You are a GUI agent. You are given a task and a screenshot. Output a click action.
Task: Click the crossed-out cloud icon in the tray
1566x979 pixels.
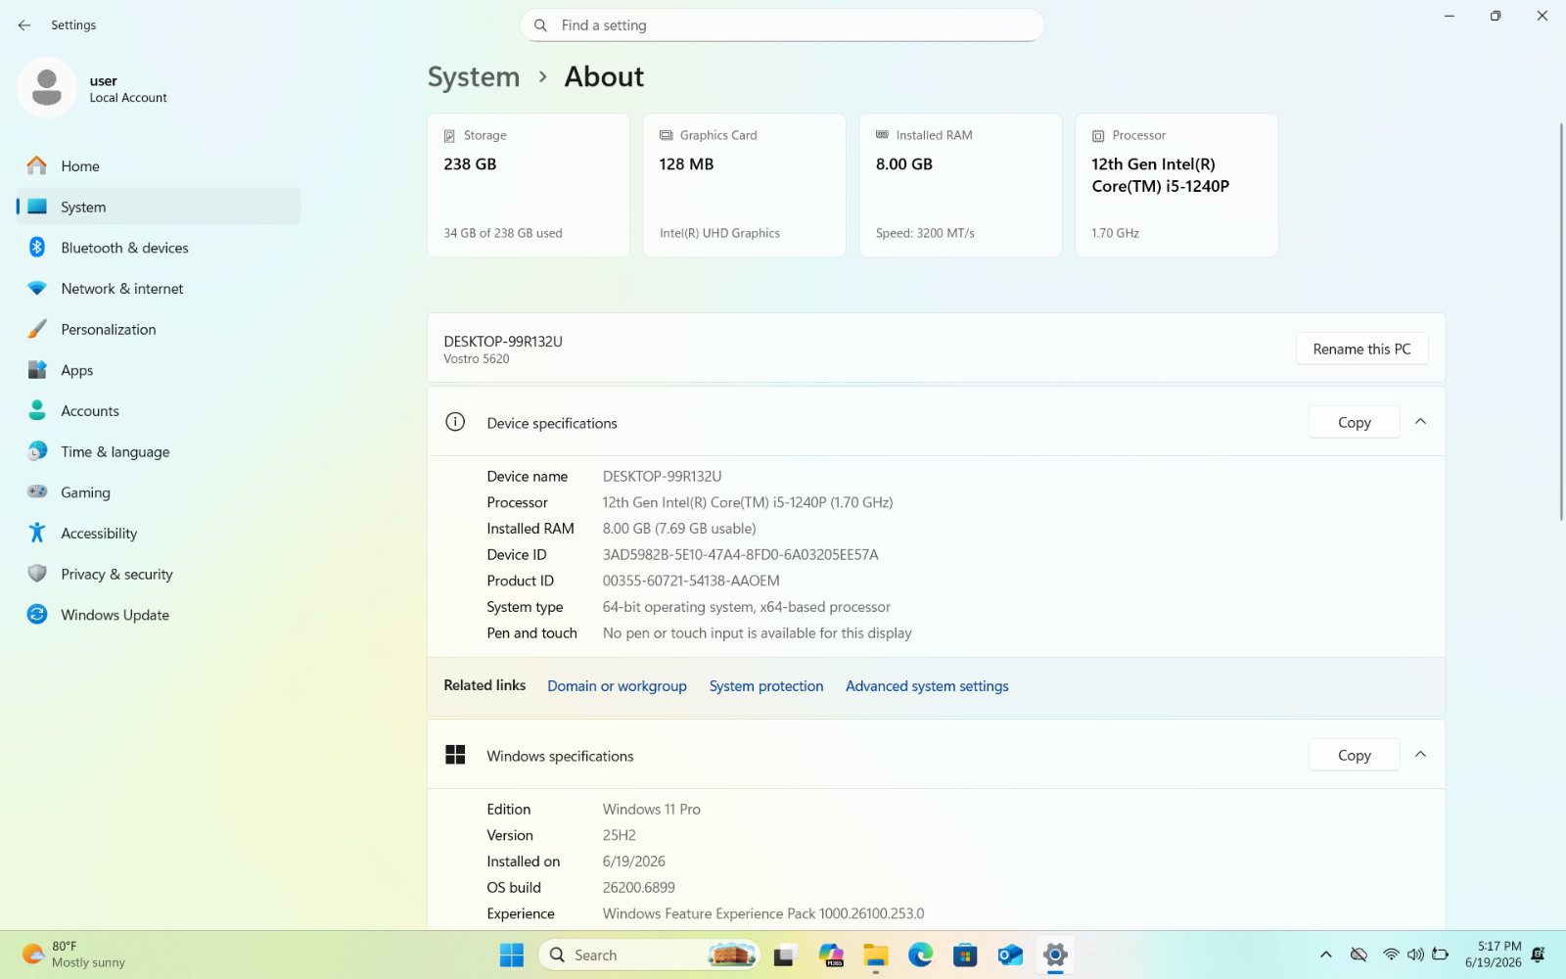pos(1359,955)
